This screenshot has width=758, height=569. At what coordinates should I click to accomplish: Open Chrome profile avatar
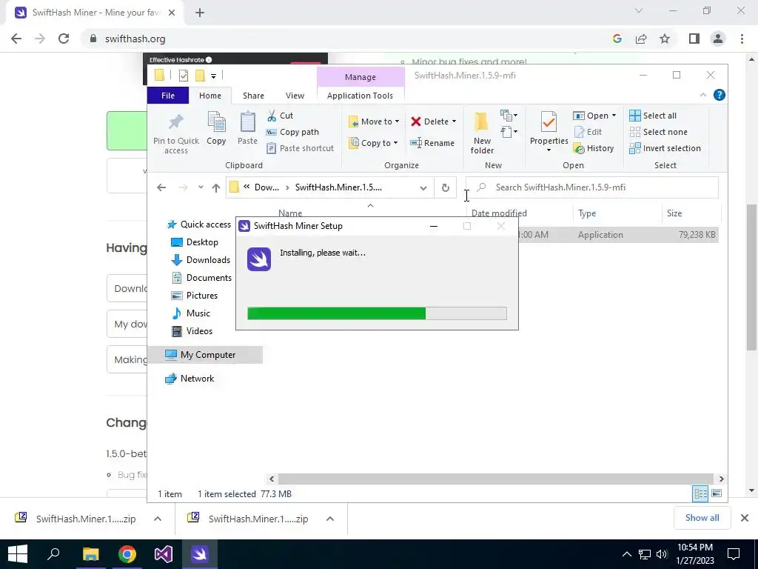point(718,39)
